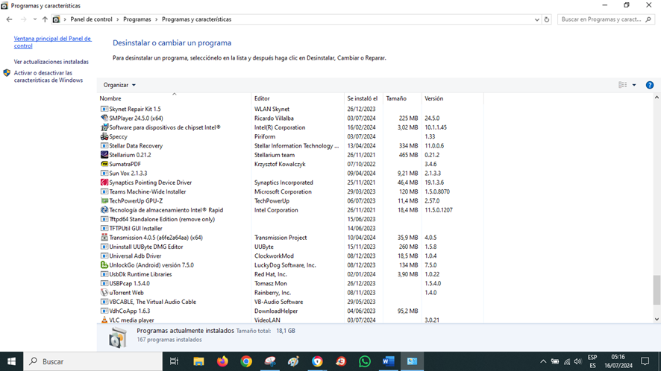Click the scrollbar down arrow
The image size is (661, 371).
[657, 319]
